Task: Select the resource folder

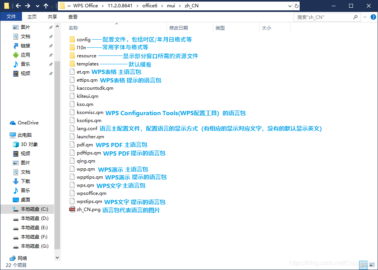Action: point(86,56)
